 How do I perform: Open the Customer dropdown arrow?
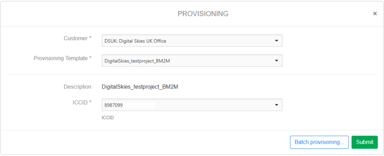click(276, 41)
